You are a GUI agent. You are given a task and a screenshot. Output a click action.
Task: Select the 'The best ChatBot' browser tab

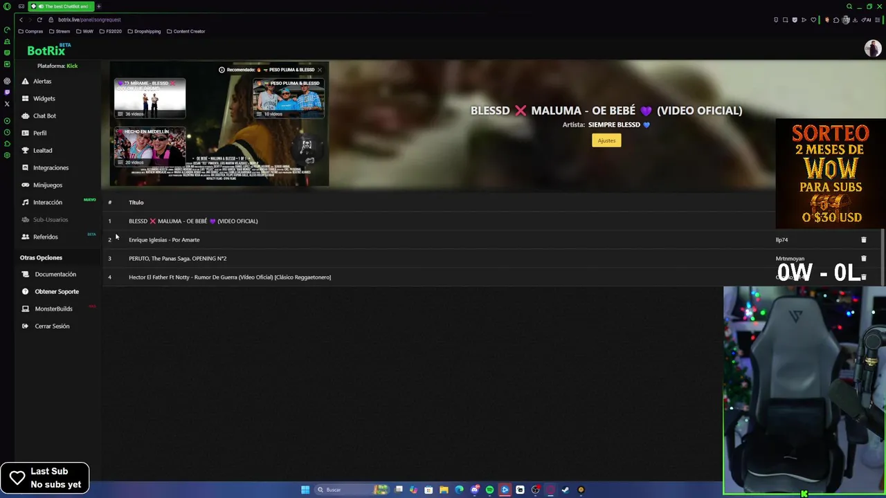[x=61, y=6]
